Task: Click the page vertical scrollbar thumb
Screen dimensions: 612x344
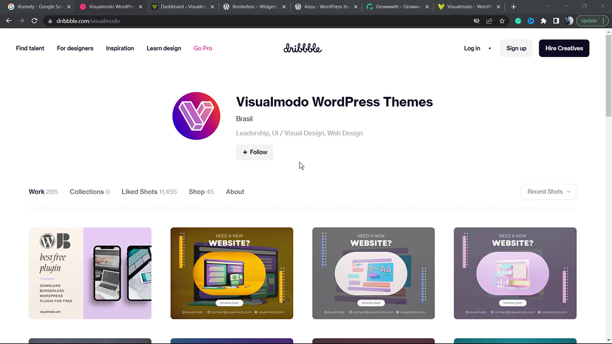Action: click(x=608, y=76)
